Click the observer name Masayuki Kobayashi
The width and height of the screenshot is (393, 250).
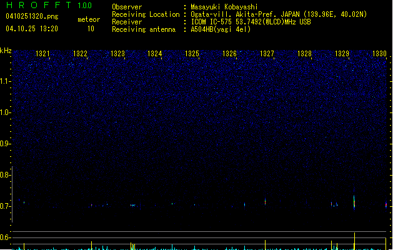[x=224, y=7]
